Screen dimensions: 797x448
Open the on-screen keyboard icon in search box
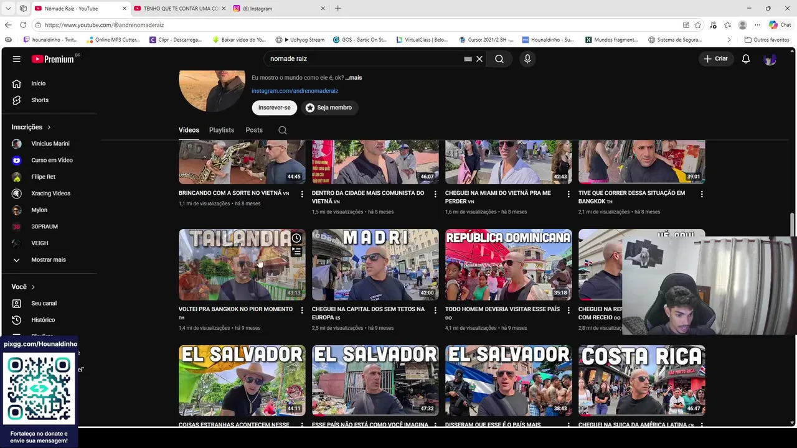coord(468,59)
